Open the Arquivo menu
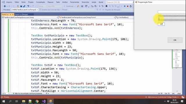 click(9, 2)
